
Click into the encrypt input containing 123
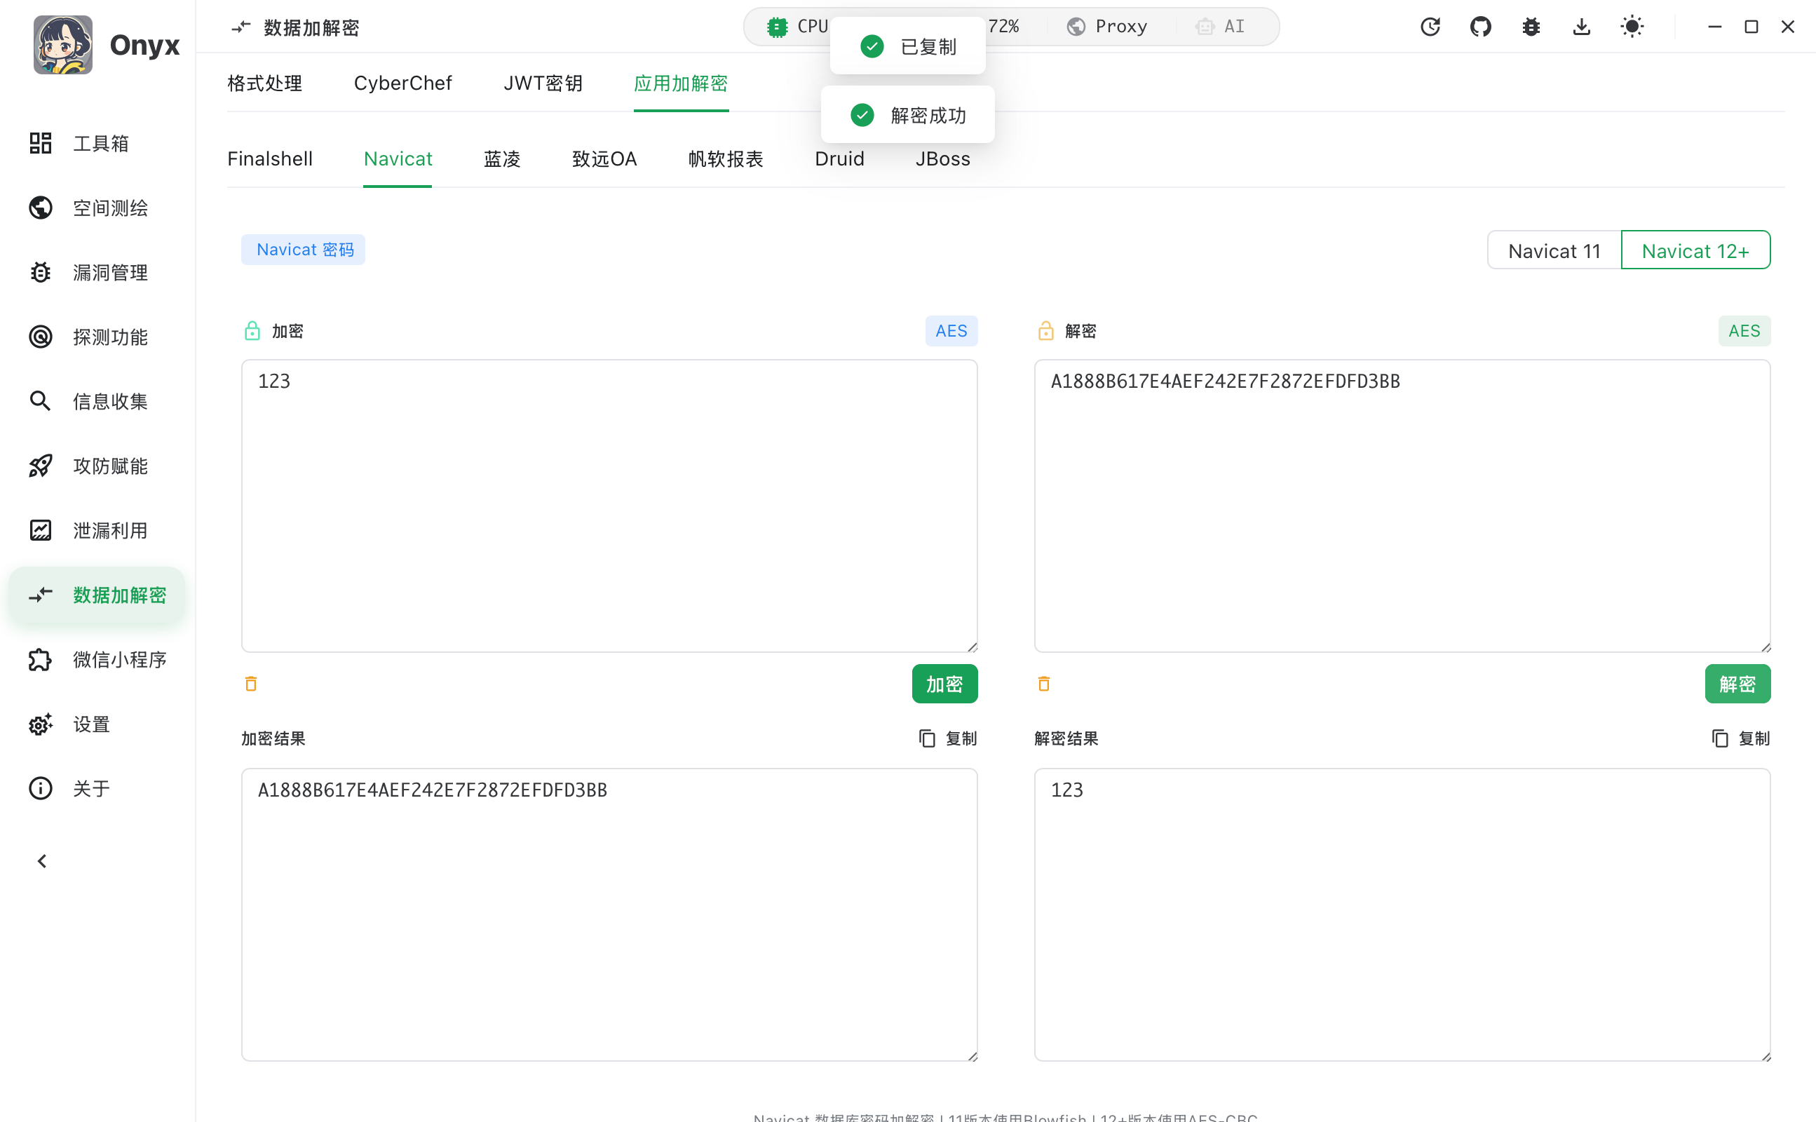[x=609, y=505]
